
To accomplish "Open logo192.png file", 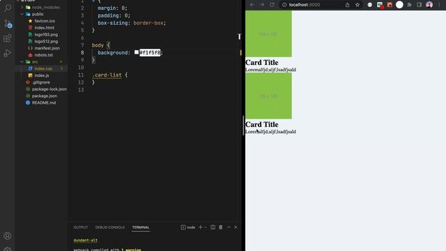I will coord(46,34).
